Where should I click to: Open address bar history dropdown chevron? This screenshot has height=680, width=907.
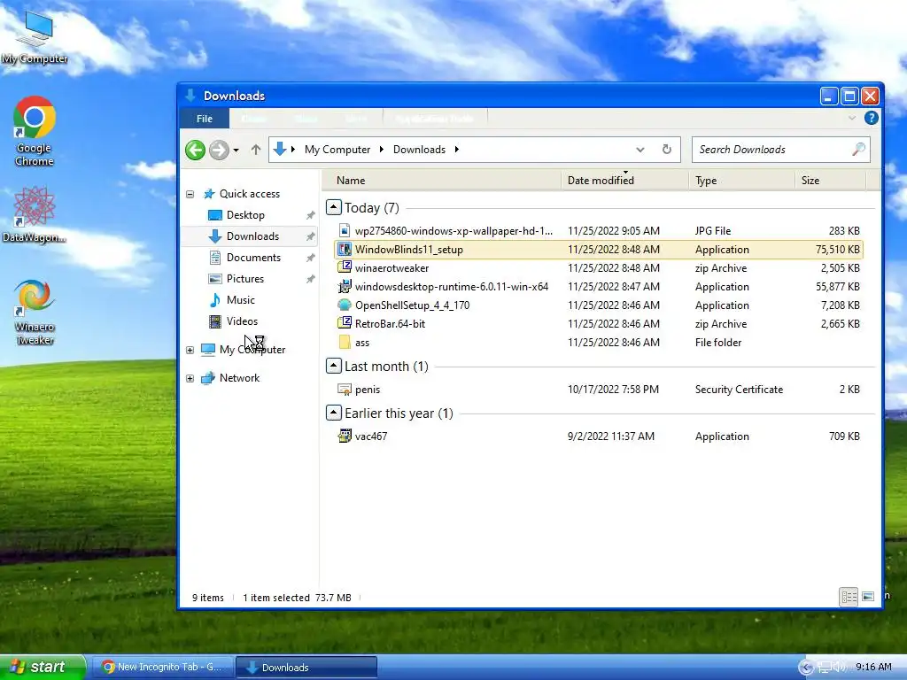click(640, 150)
